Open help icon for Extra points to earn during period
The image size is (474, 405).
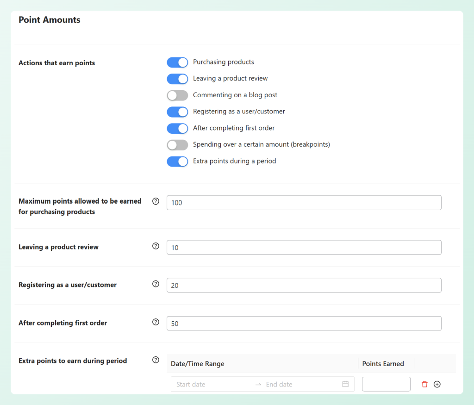pos(156,360)
